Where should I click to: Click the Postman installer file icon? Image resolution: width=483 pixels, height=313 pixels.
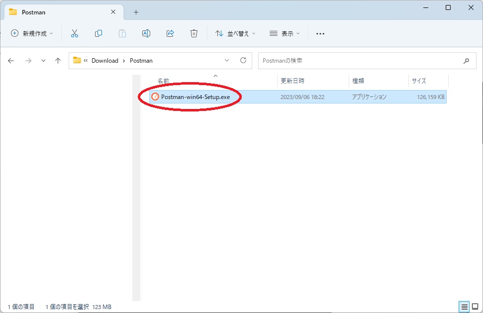[155, 97]
